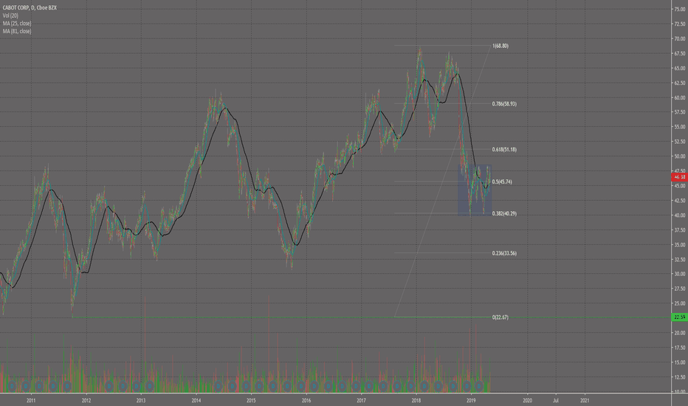Click the Fibonacci 0.5(45.74) level label
Screen dimensions: 688x406
pyautogui.click(x=502, y=182)
